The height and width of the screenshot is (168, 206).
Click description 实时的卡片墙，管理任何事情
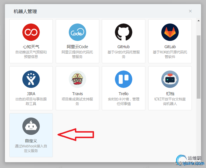[x=124, y=101]
